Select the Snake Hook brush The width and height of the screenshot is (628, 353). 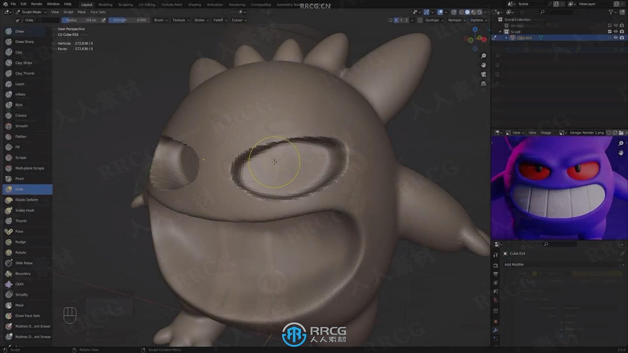tap(27, 210)
